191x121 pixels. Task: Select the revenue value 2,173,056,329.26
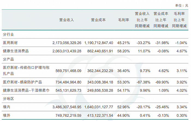pyautogui.click(x=67, y=43)
